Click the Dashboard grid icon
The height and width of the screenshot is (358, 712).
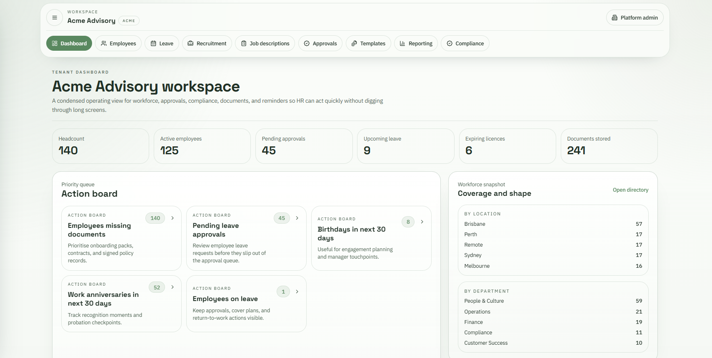point(55,43)
